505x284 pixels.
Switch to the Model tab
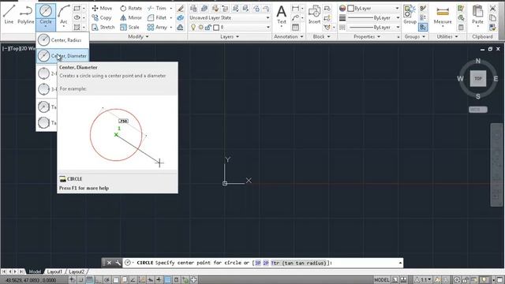coord(35,271)
